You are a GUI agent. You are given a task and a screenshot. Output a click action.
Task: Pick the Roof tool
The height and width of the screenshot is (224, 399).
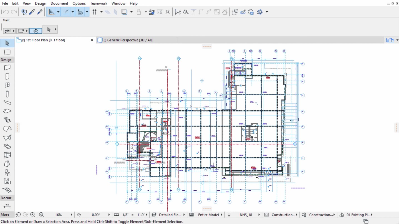7,128
